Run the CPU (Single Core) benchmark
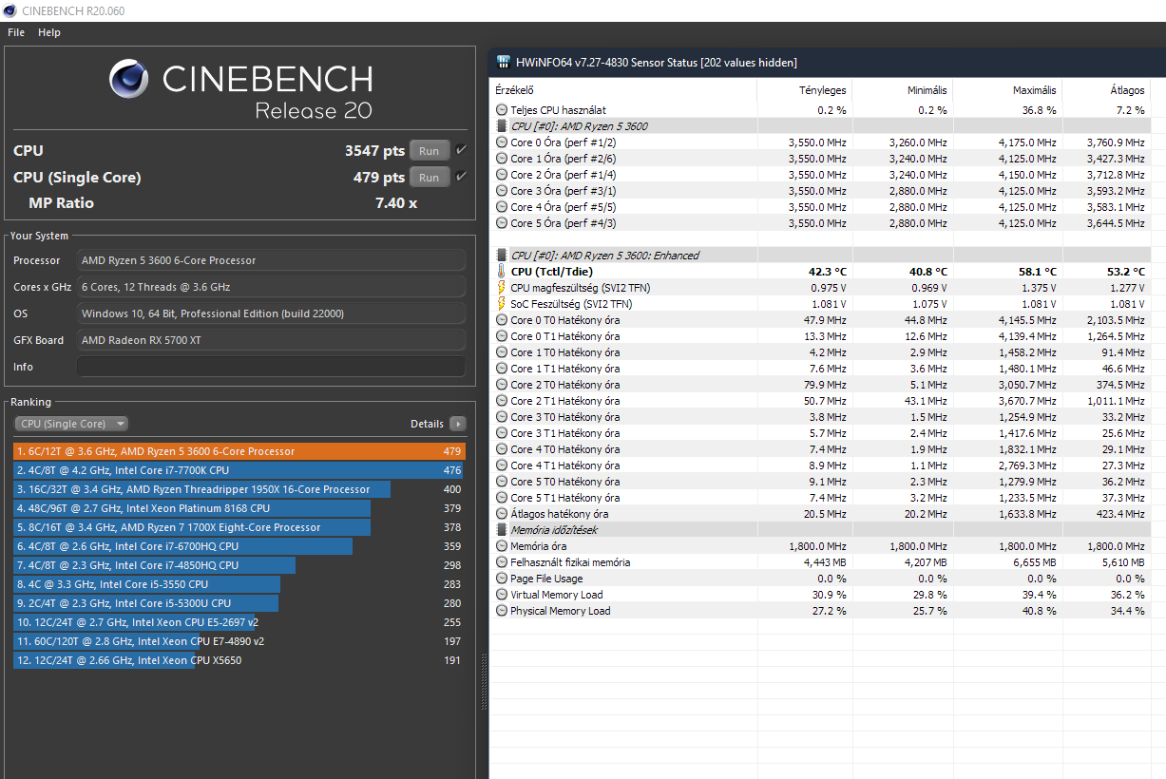The width and height of the screenshot is (1166, 779). (x=430, y=177)
